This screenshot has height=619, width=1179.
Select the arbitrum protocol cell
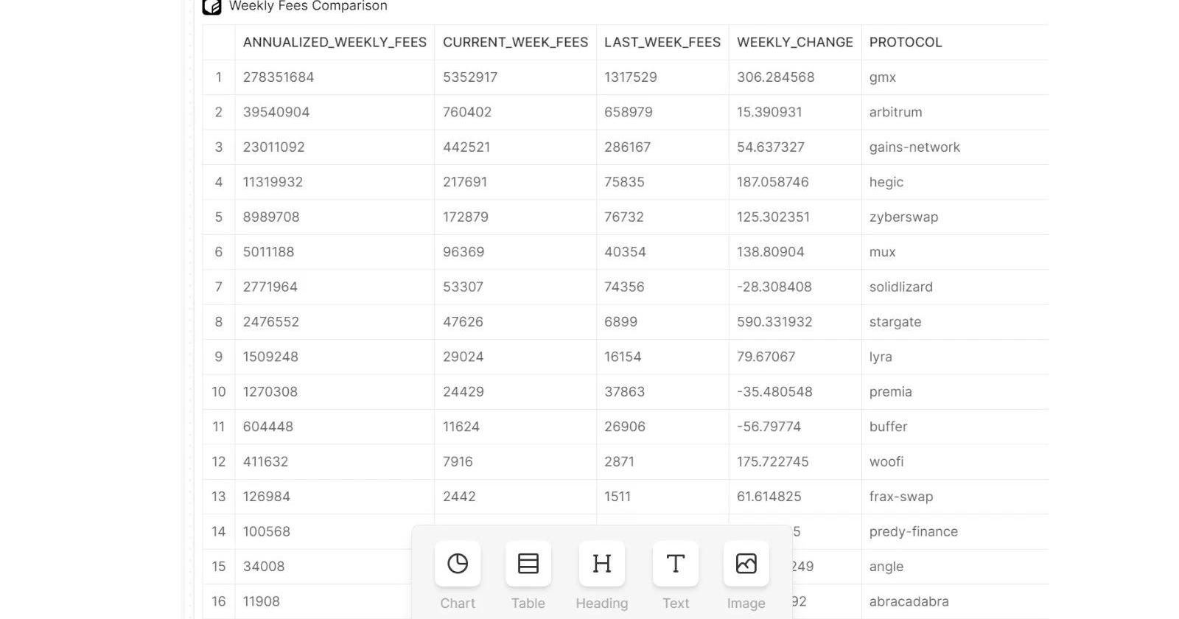pos(895,112)
